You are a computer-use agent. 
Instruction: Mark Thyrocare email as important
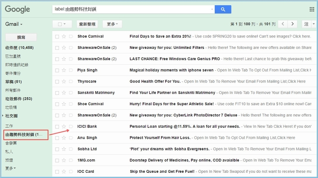click(71, 82)
